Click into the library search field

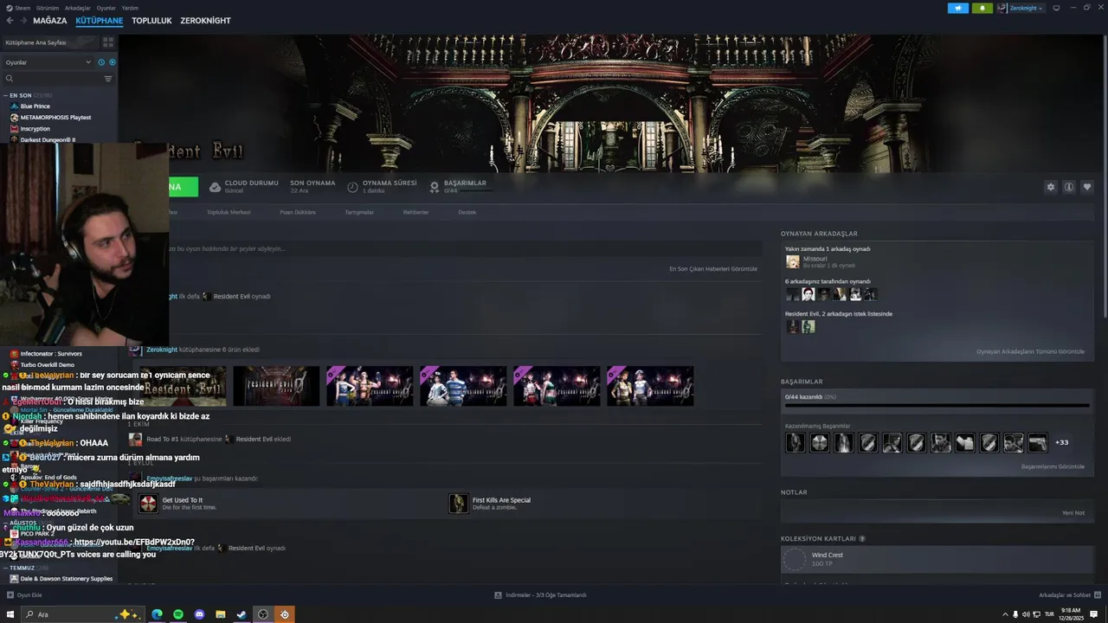click(52, 79)
